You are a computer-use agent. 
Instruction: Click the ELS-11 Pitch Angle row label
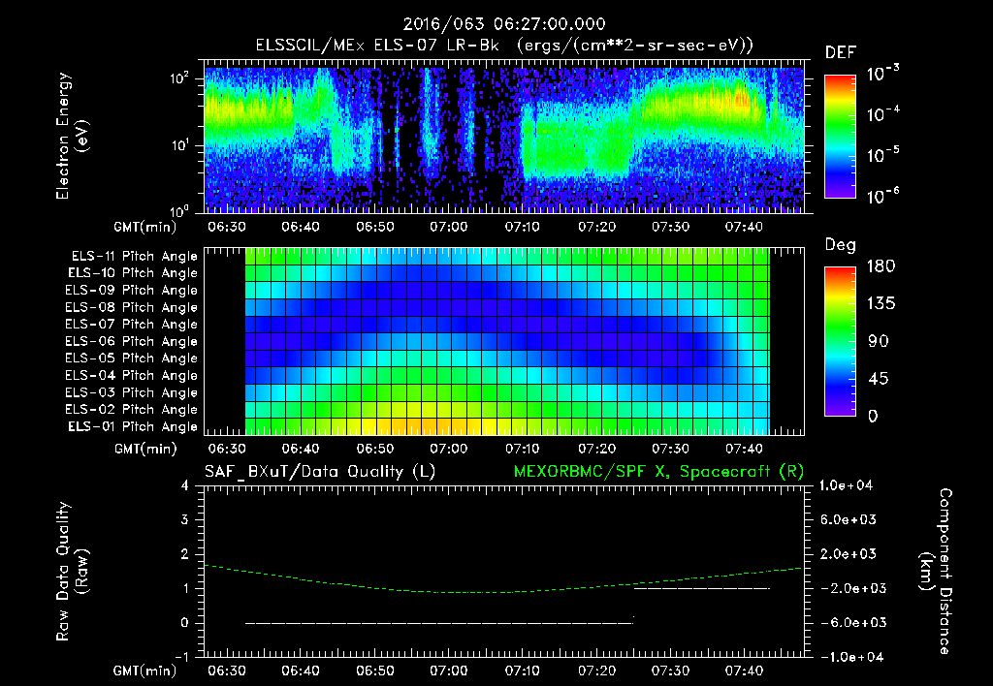(x=134, y=257)
